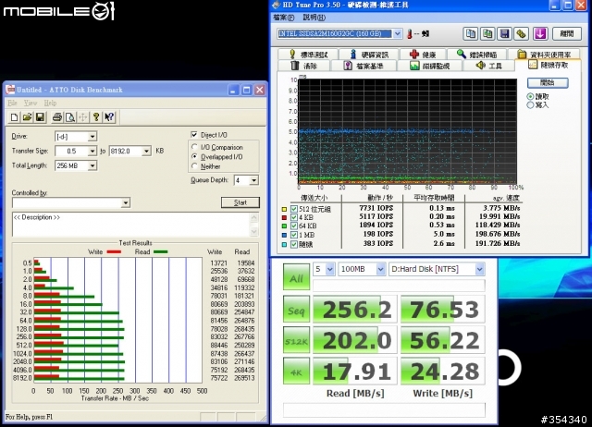
Task: Open print preview icon in ATTO toolbar
Action: click(70, 117)
